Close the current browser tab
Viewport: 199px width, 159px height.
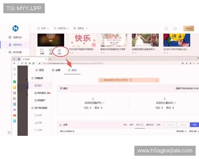click(46, 59)
